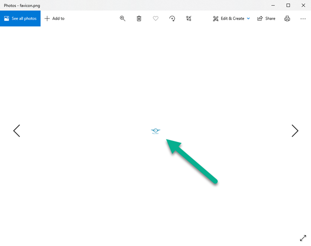This screenshot has width=311, height=246.
Task: Go to the previous photo arrow
Action: pyautogui.click(x=17, y=131)
